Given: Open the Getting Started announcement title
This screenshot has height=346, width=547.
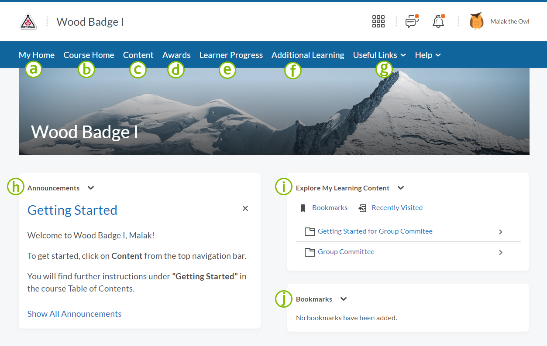Looking at the screenshot, I should point(72,210).
